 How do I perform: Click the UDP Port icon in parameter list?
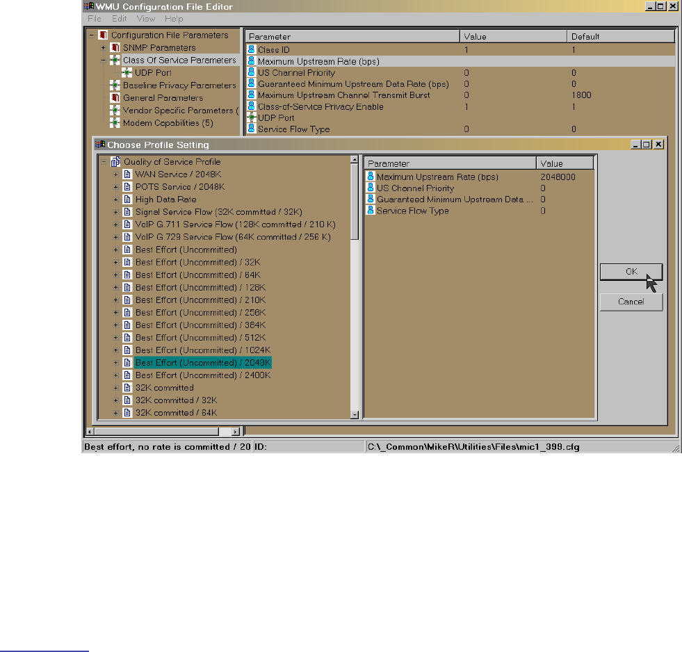coord(252,117)
